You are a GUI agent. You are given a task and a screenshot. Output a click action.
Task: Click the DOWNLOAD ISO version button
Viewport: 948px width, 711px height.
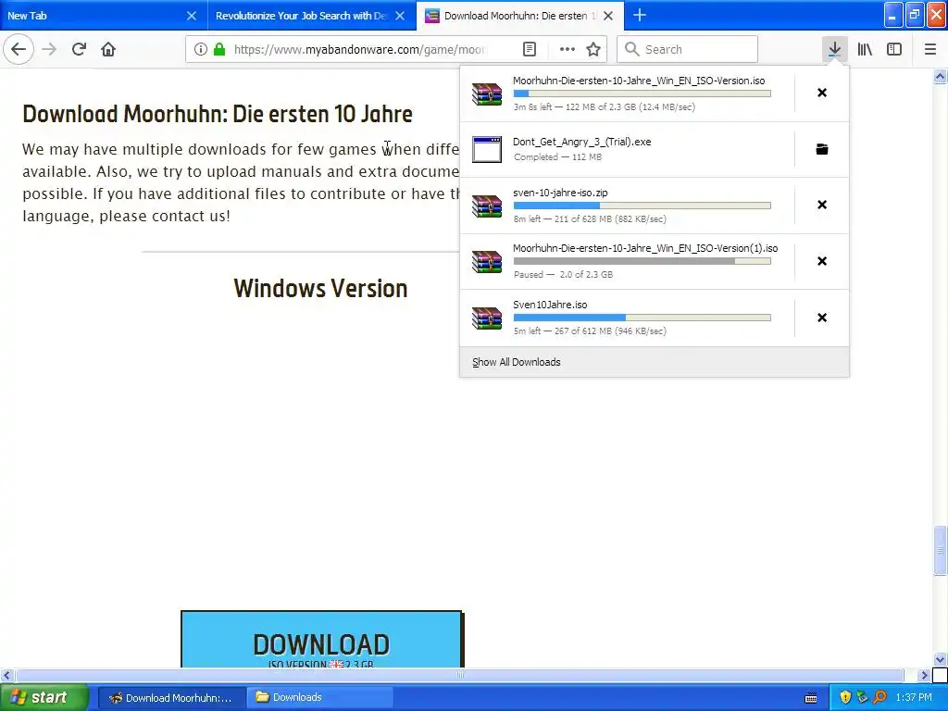[321, 640]
